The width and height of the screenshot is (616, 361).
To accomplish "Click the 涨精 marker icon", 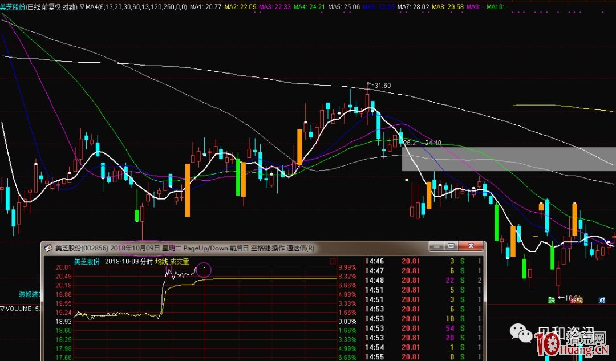I will [576, 300].
